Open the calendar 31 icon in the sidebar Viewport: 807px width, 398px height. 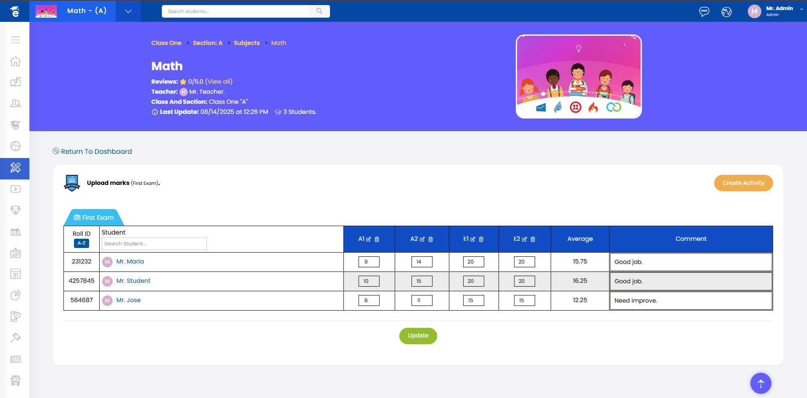(16, 274)
